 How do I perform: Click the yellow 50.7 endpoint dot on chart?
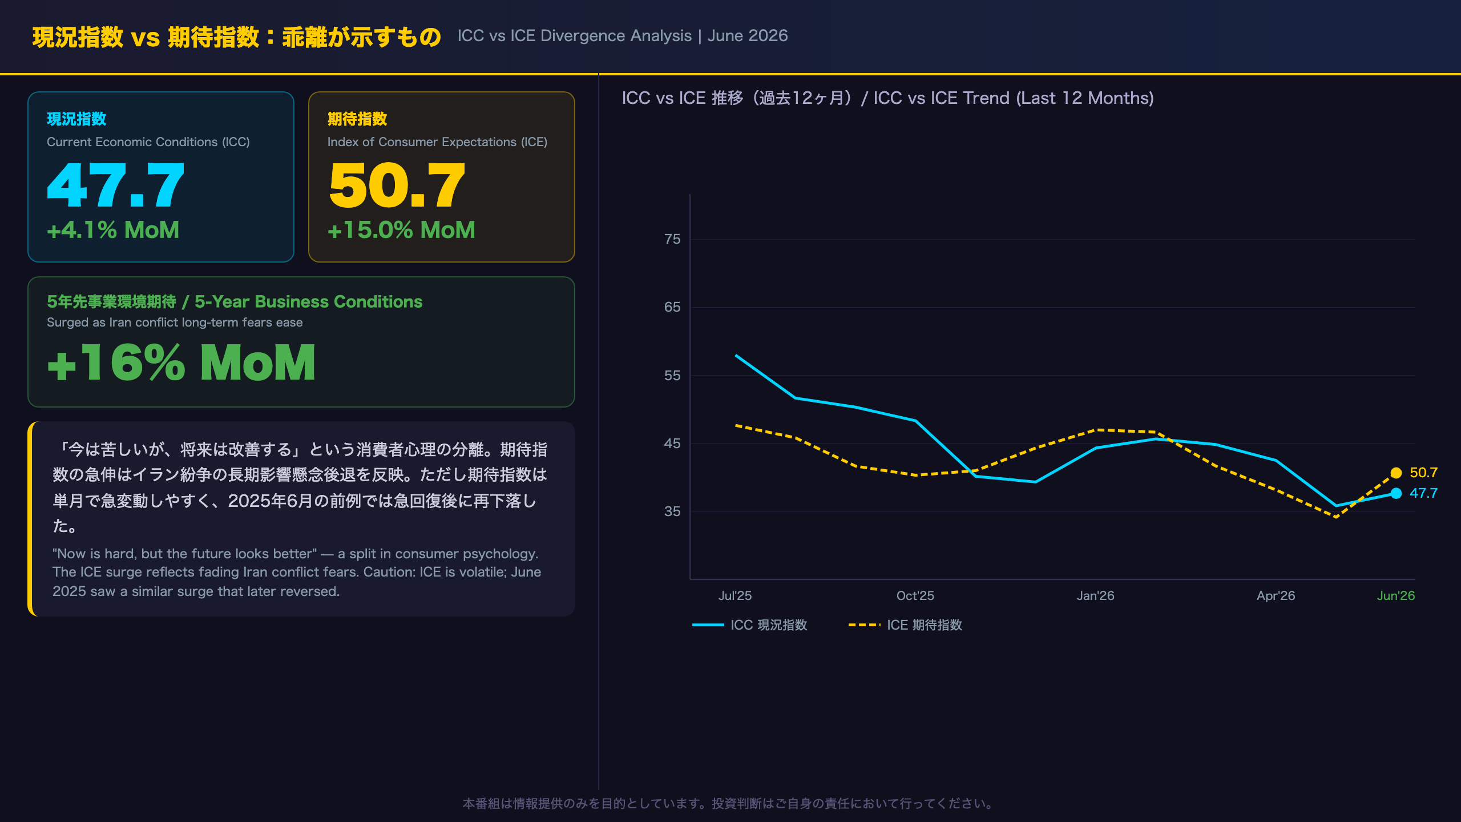click(x=1396, y=473)
